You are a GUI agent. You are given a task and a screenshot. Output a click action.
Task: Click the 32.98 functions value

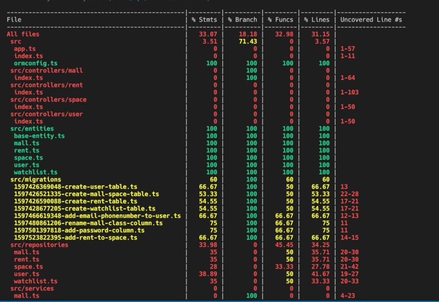[284, 34]
